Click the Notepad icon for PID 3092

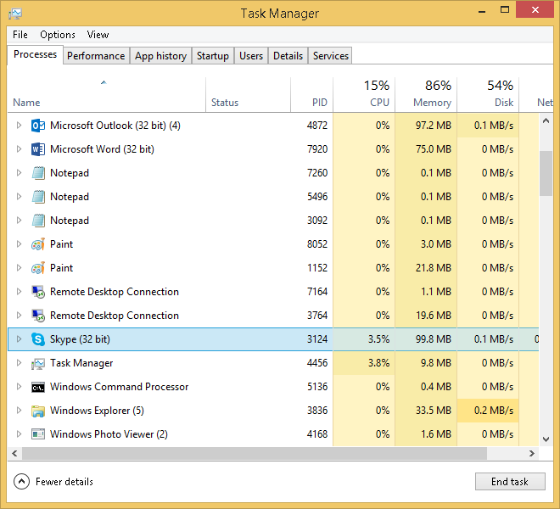click(38, 221)
